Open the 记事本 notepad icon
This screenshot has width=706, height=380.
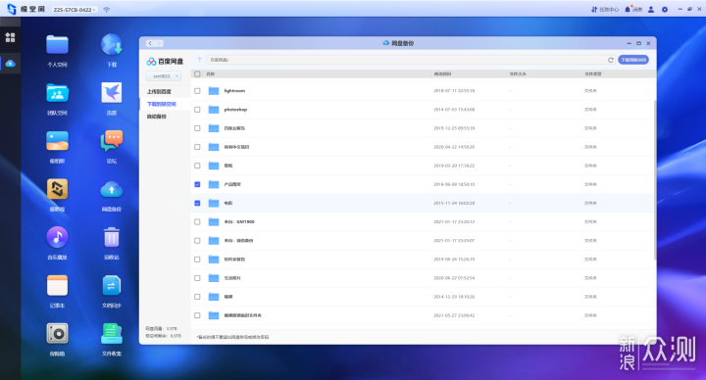pos(57,286)
